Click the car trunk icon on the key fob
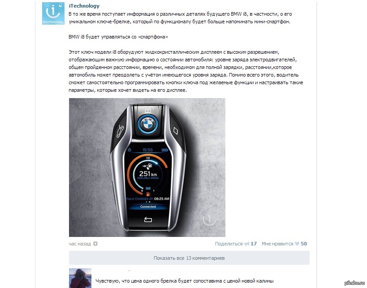The height and width of the screenshot is (288, 367). click(x=120, y=132)
